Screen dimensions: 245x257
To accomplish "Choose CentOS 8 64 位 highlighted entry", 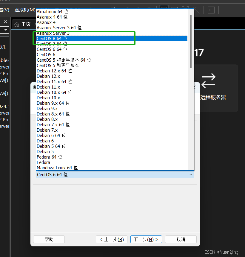I will point(112,39).
